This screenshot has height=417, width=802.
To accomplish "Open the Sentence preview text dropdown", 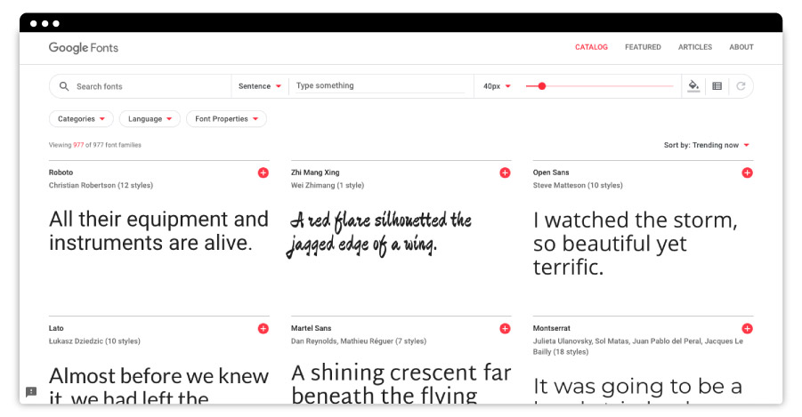I will click(x=260, y=86).
